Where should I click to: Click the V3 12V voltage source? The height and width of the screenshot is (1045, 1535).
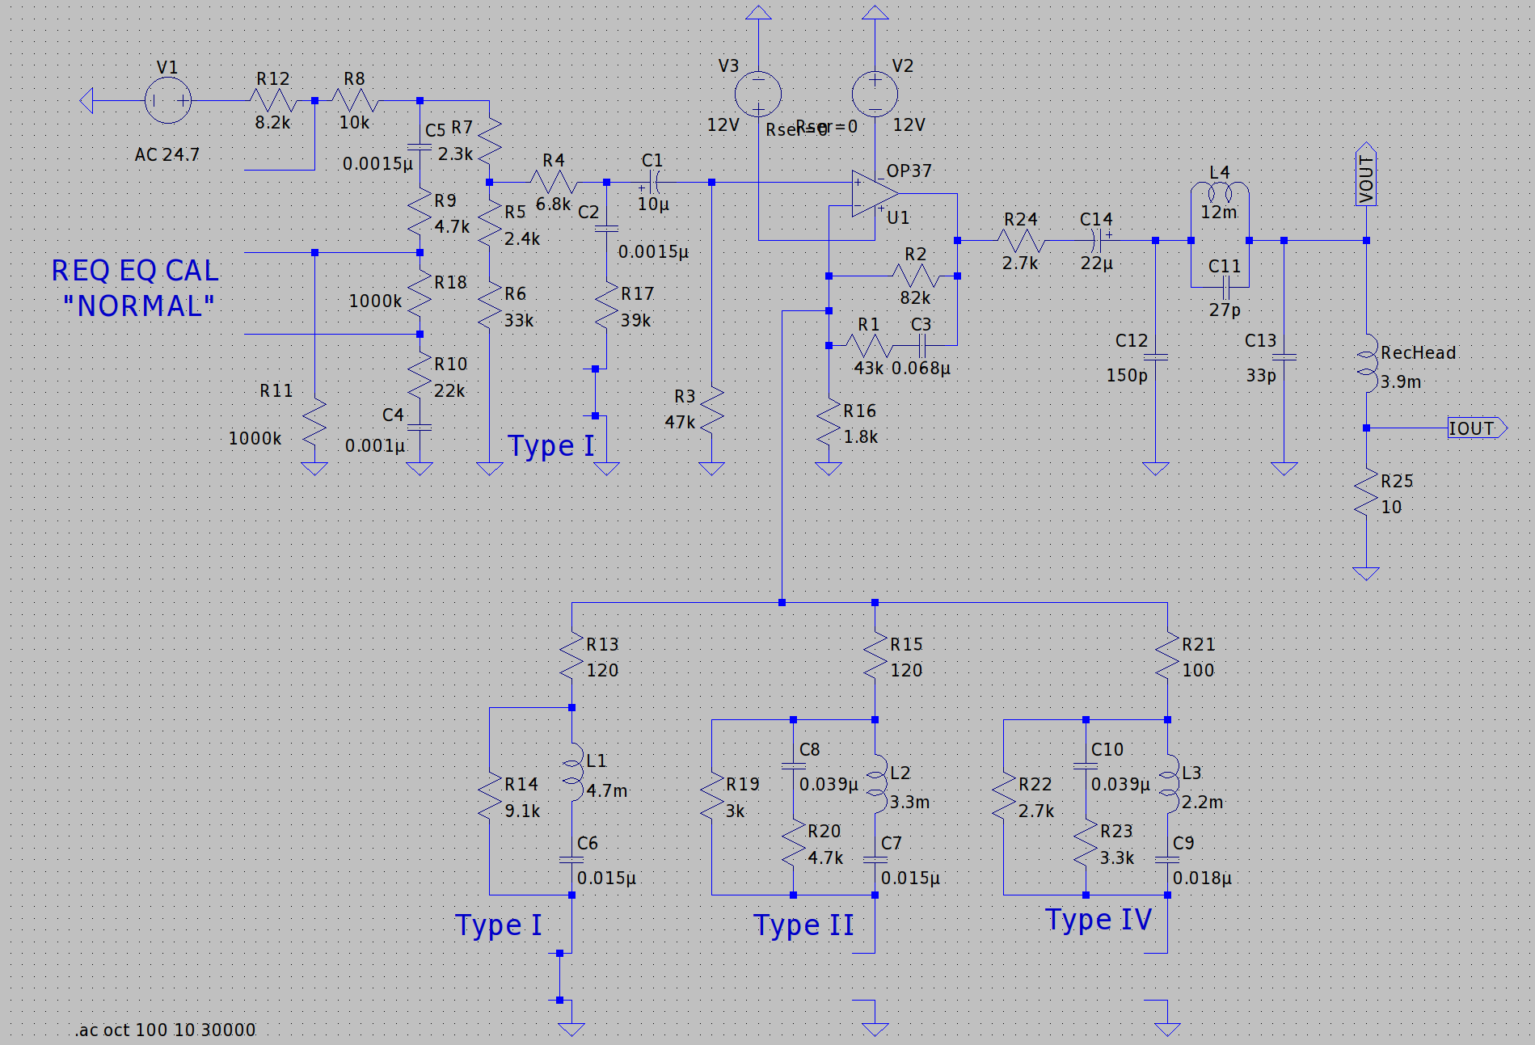pos(758,94)
